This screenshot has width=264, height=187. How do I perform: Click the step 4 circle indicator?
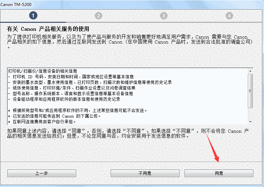229,16
